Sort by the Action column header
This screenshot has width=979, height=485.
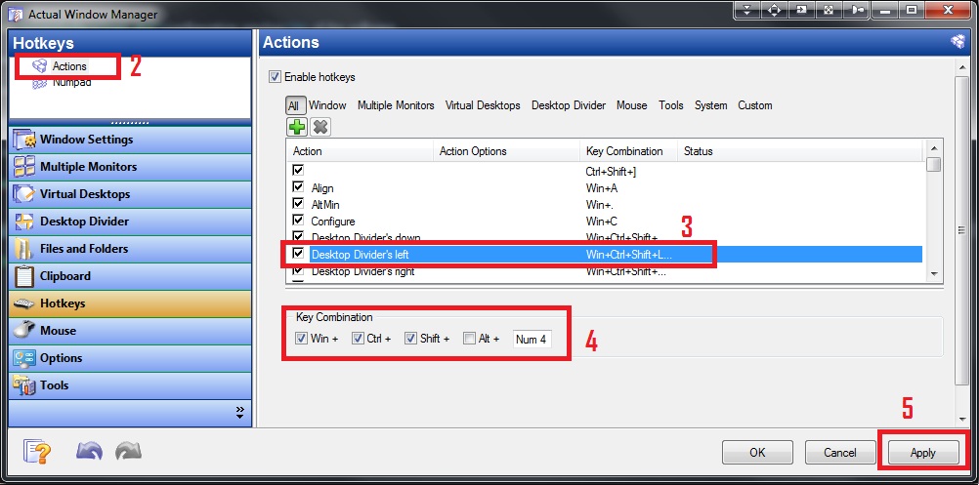click(x=360, y=151)
